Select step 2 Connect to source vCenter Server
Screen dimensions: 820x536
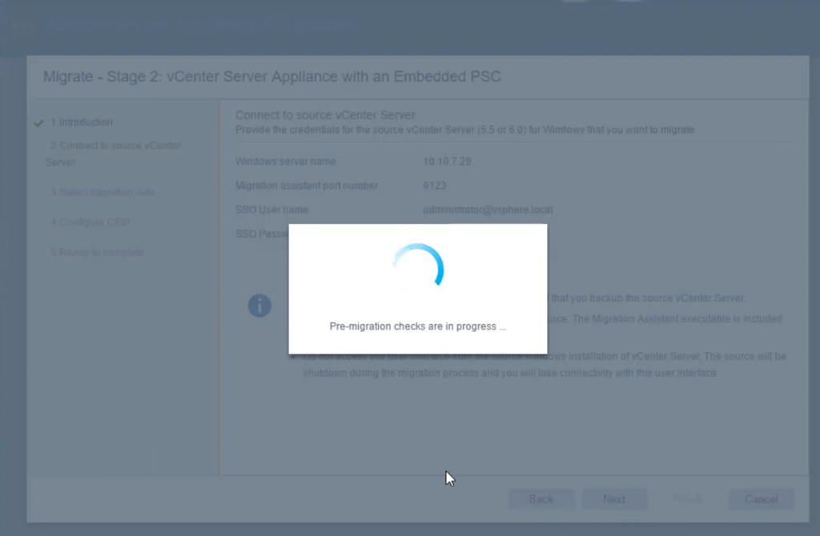113,154
